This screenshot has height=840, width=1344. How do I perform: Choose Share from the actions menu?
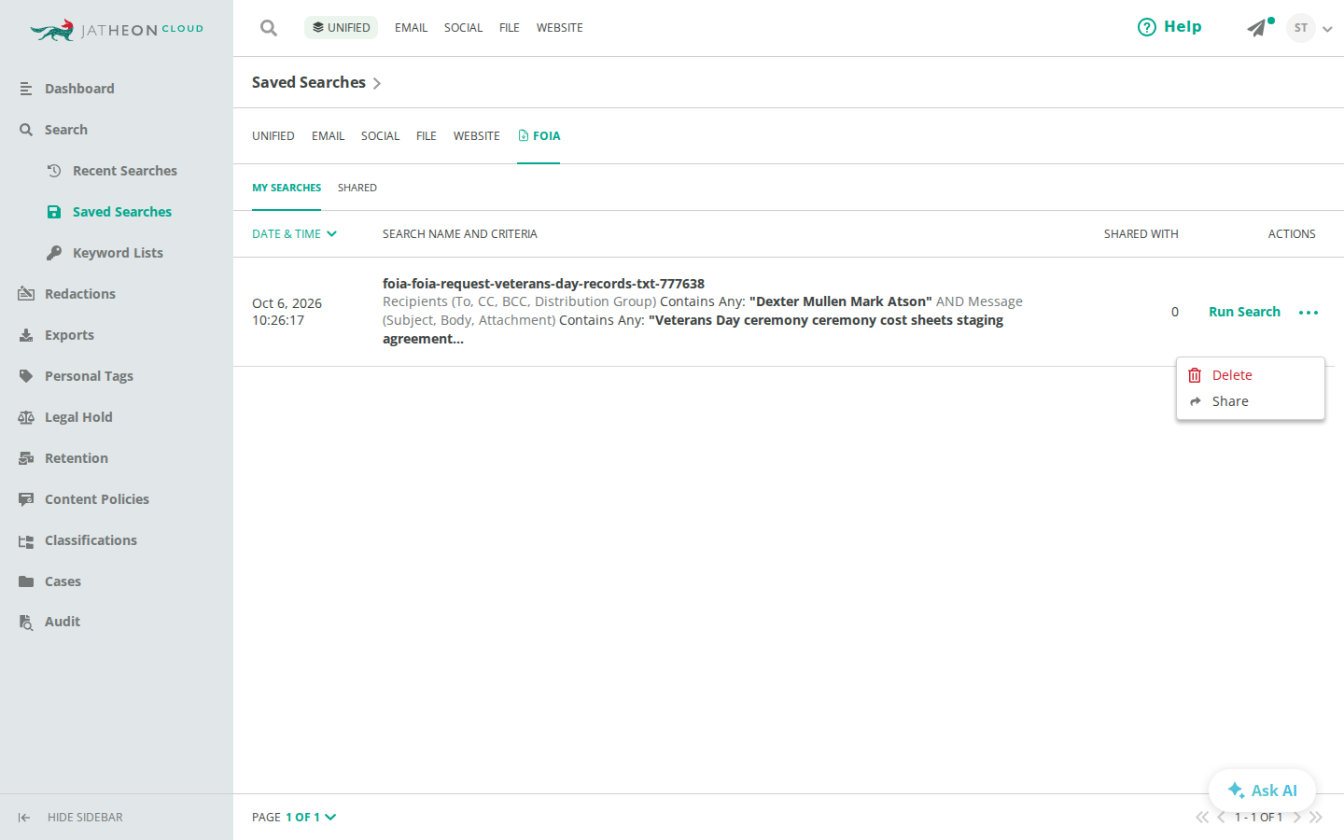pos(1251,401)
